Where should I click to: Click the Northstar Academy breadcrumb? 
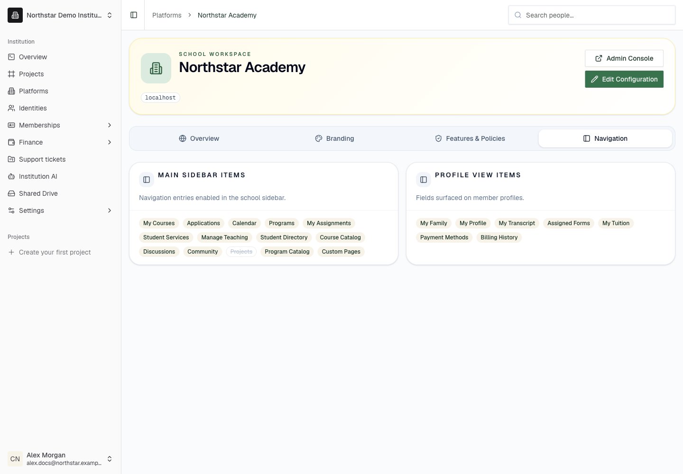point(227,15)
